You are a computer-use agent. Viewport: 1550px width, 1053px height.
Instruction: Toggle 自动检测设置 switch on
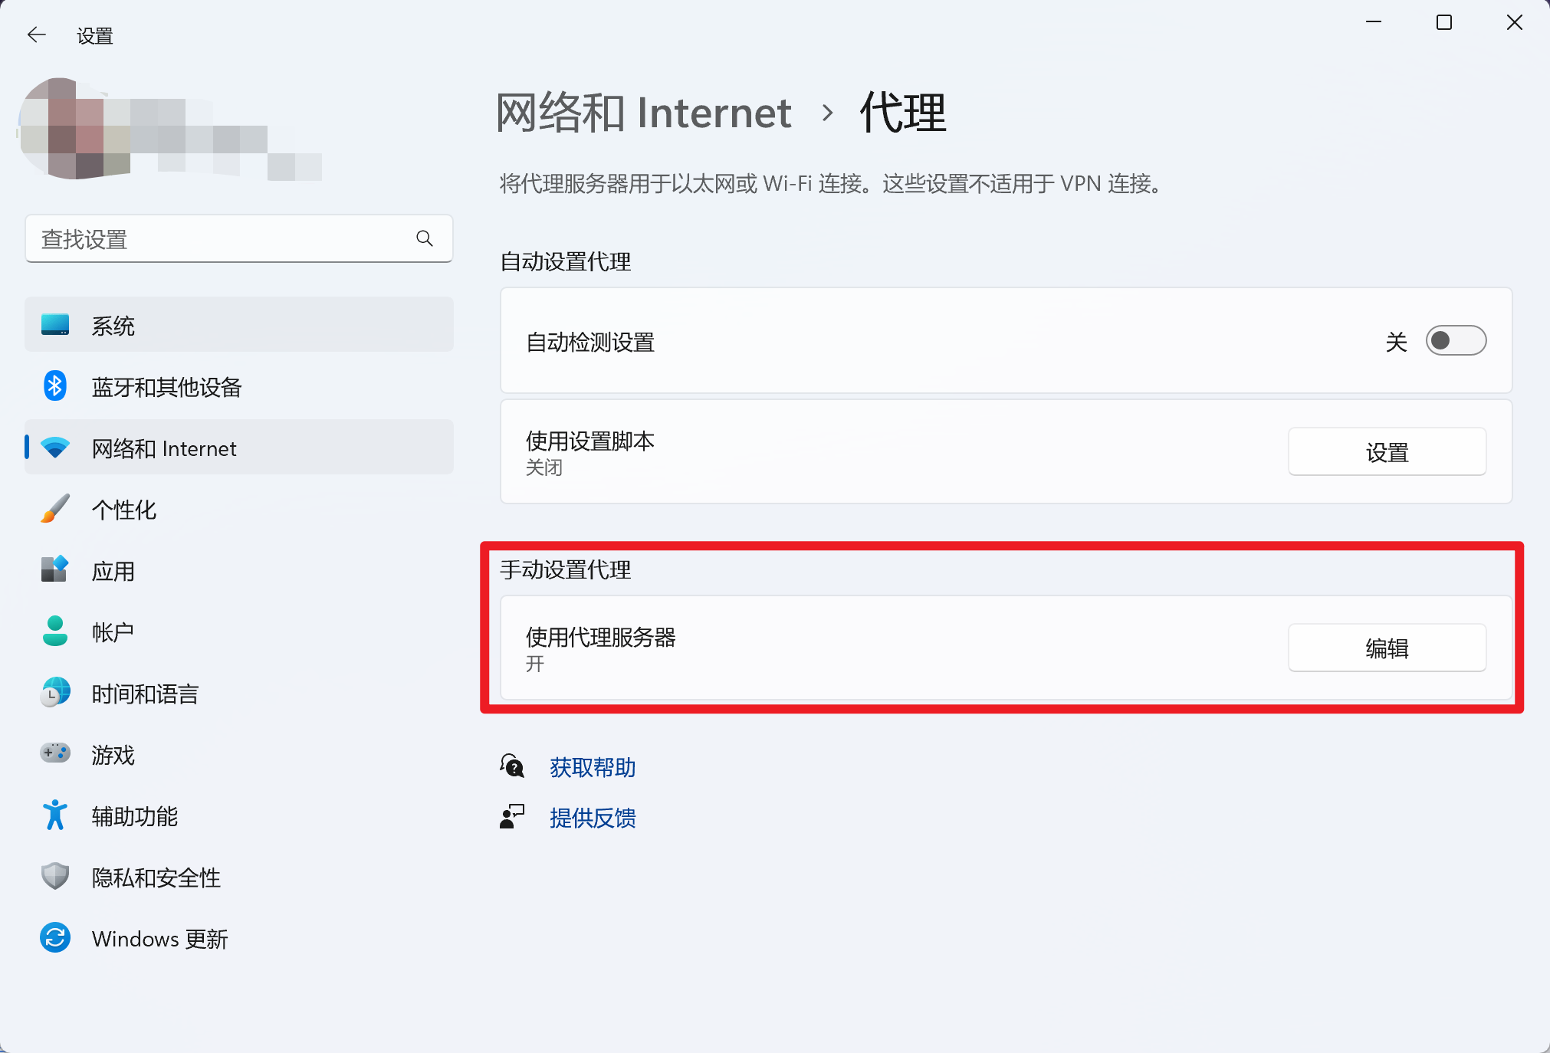[1456, 340]
